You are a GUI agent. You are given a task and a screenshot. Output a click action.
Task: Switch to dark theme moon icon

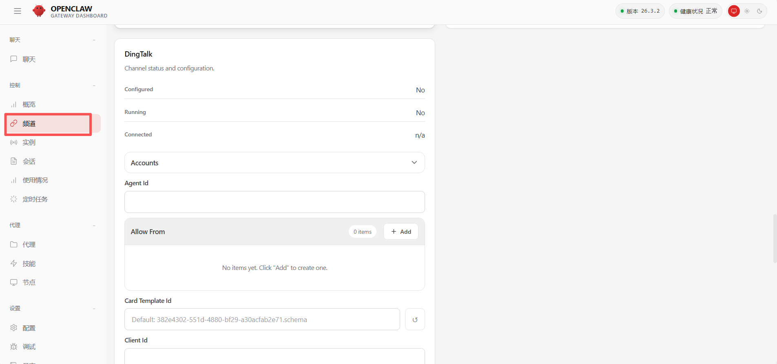(759, 11)
